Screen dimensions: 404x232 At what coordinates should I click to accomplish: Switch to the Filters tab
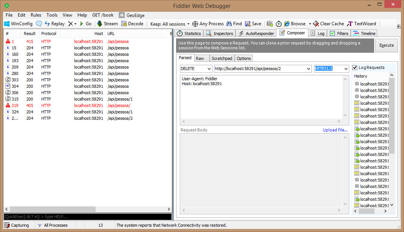[x=339, y=34]
